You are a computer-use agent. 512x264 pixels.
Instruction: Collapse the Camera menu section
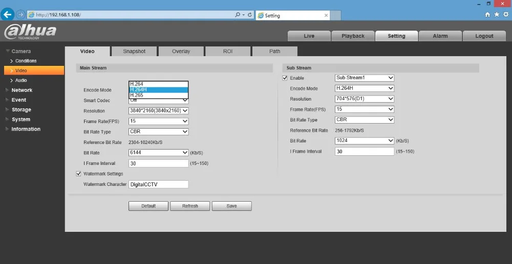pyautogui.click(x=21, y=51)
